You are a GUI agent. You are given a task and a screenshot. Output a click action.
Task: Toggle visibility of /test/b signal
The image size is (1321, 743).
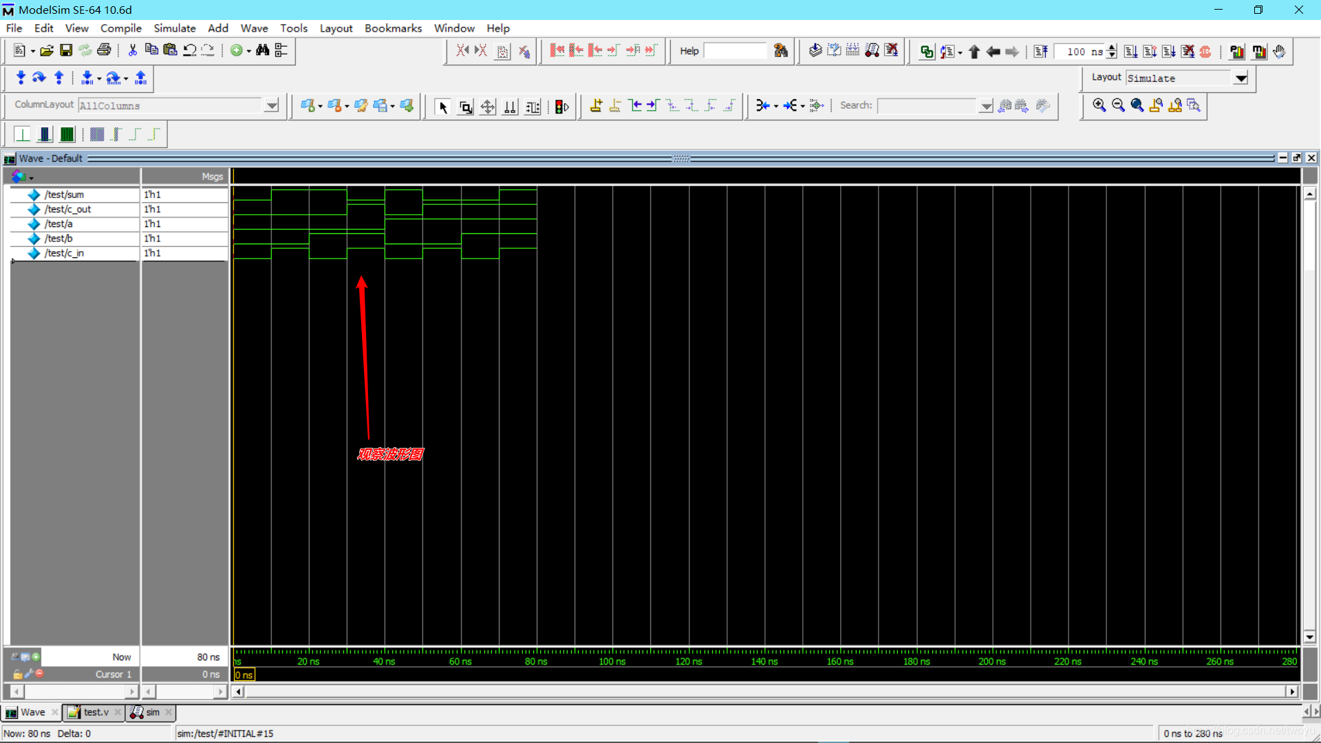(x=34, y=237)
